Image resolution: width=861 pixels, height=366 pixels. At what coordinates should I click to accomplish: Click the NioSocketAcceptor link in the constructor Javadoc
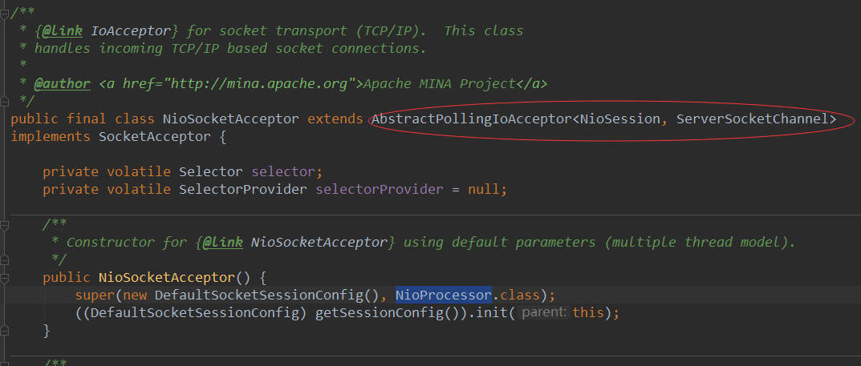tap(319, 242)
